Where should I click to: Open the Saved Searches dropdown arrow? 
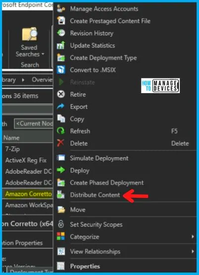(43, 54)
